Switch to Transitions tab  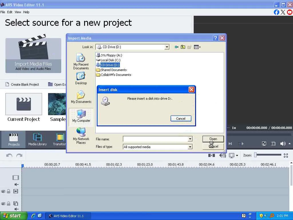(x=60, y=140)
